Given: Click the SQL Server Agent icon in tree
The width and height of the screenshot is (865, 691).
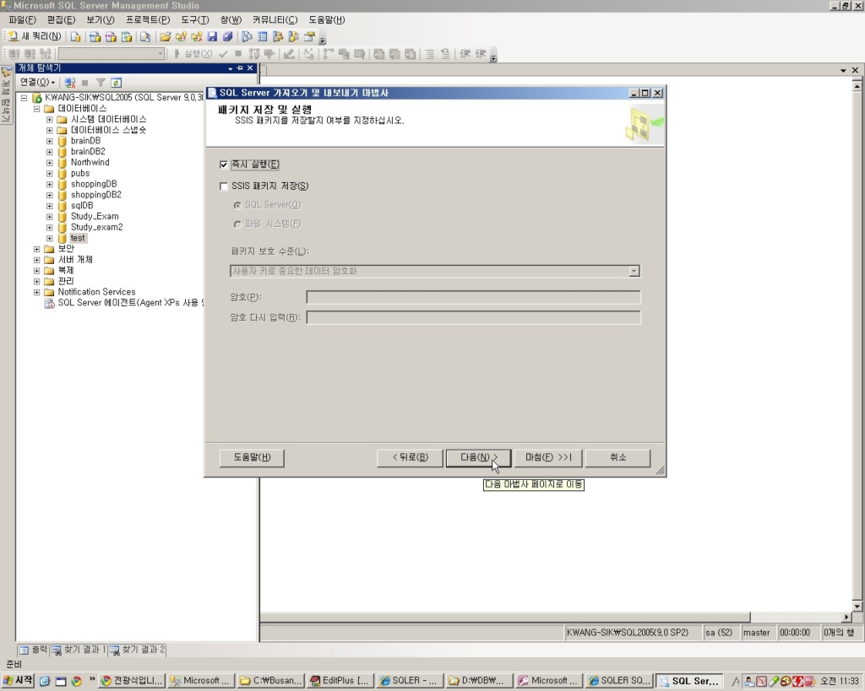Looking at the screenshot, I should click(x=50, y=303).
